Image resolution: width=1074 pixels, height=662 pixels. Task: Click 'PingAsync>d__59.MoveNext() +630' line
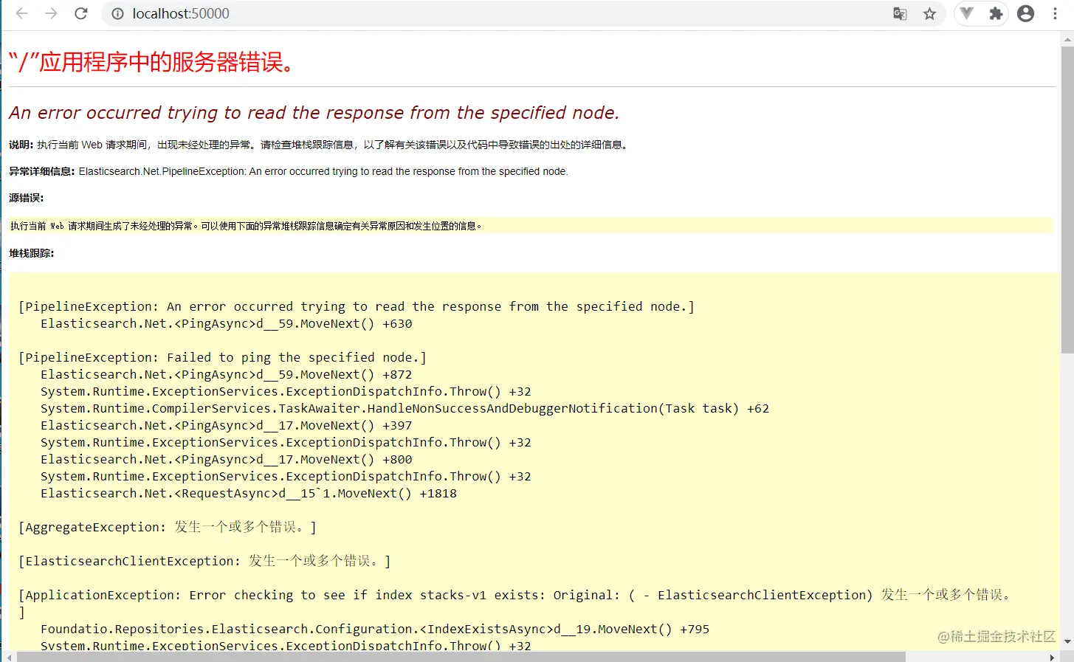227,323
